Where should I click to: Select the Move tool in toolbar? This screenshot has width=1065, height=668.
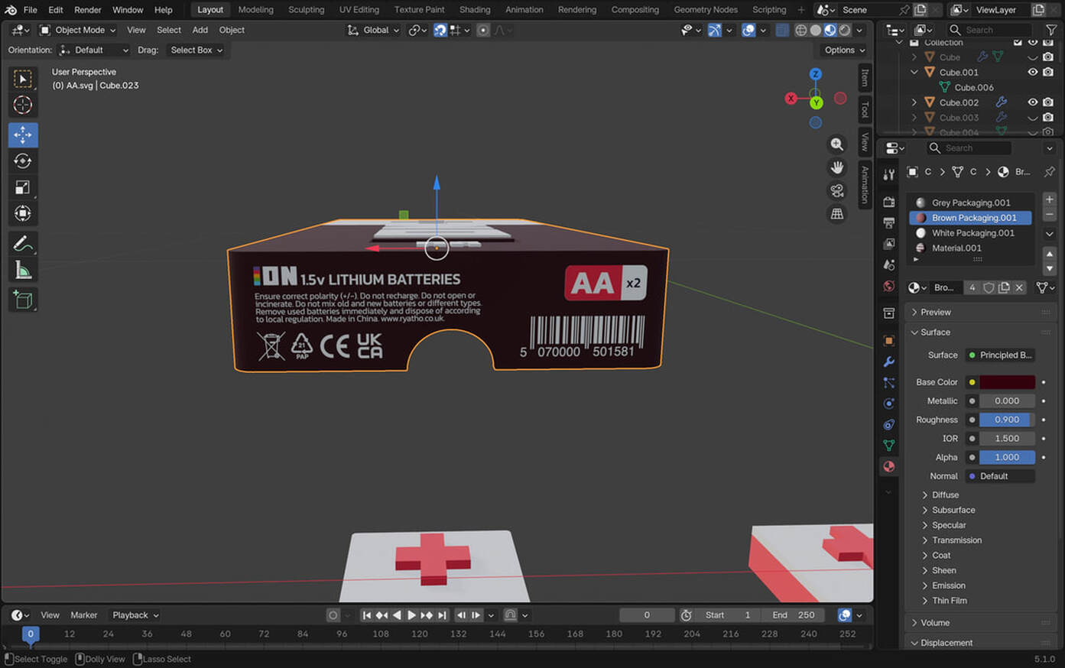pyautogui.click(x=23, y=135)
